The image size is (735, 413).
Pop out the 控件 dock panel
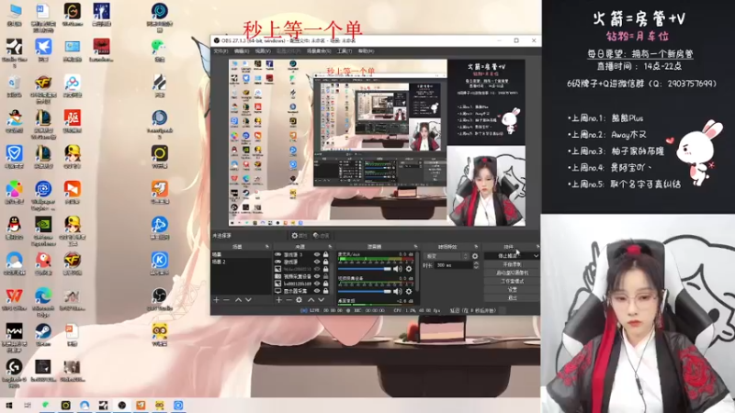(537, 246)
